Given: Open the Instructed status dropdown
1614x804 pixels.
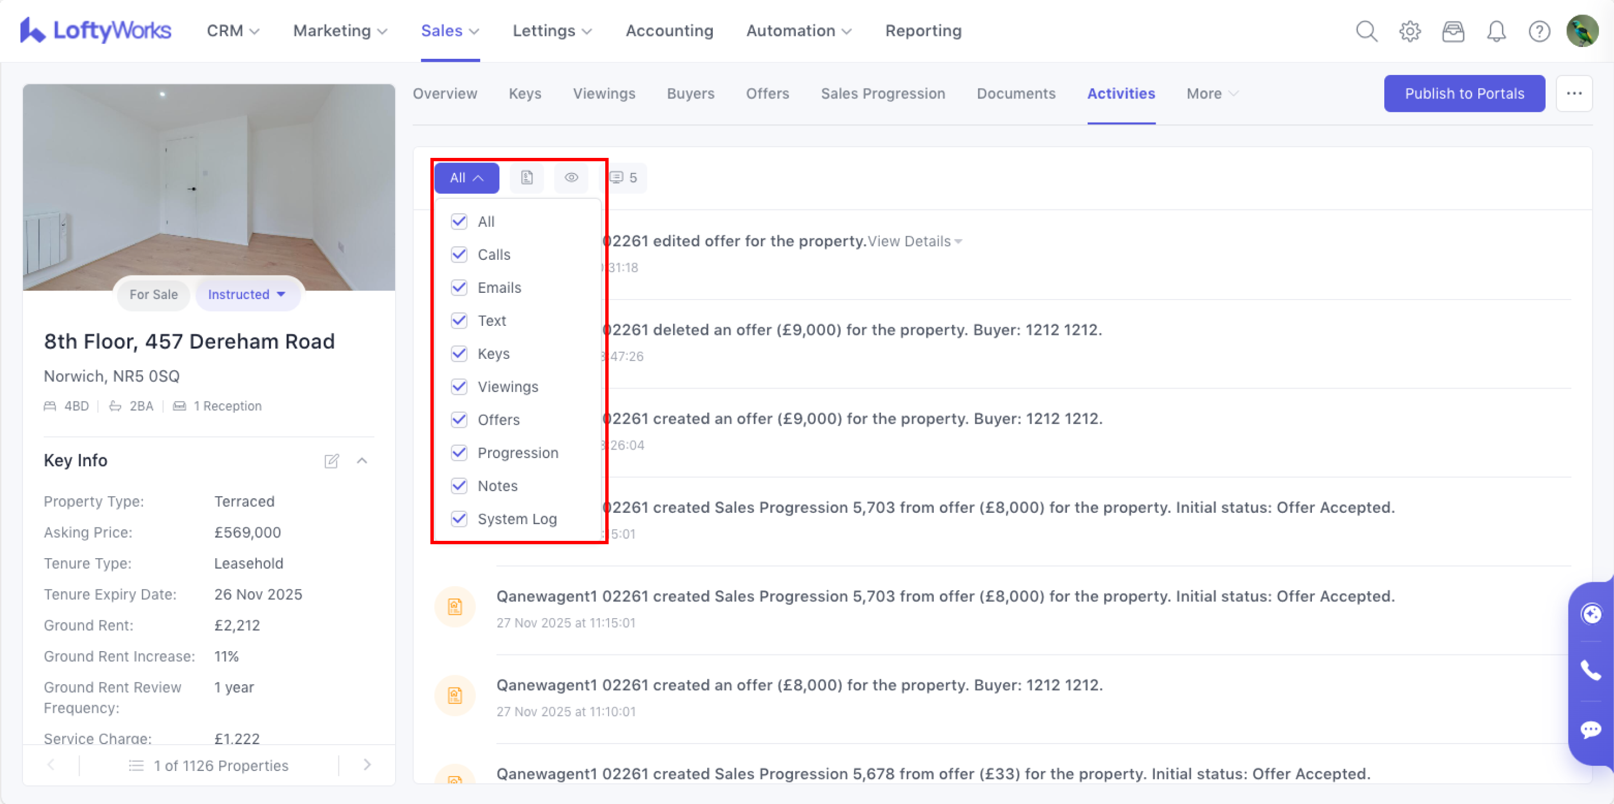Looking at the screenshot, I should click(248, 295).
